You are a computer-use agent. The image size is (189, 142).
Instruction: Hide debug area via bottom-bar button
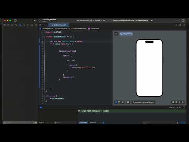184,108
